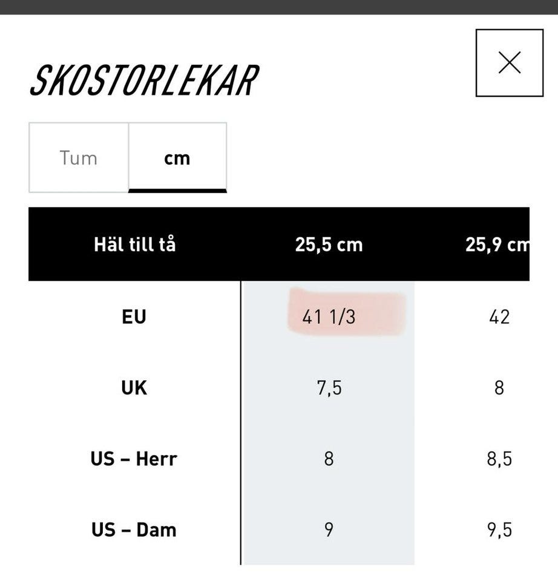Click the SKOSTORLEKAR heading
The image size is (558, 581).
click(144, 80)
